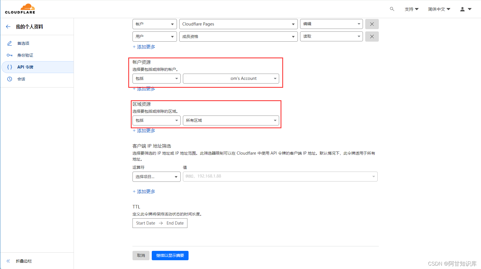Open the 帐户 permission type dropdown
481x269 pixels.
(155, 24)
